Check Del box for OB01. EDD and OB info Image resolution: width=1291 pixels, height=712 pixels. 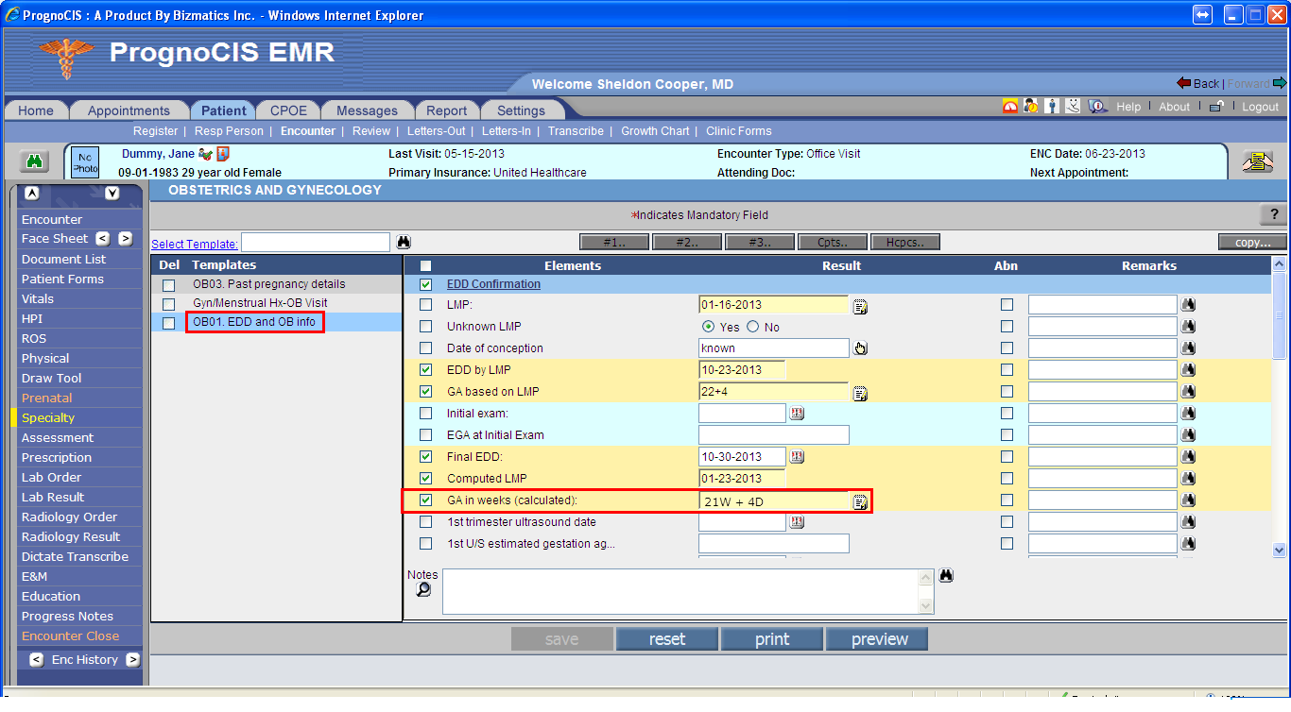point(168,323)
